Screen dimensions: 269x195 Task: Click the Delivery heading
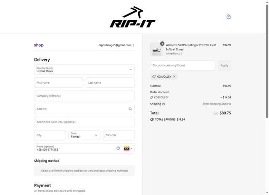point(42,60)
